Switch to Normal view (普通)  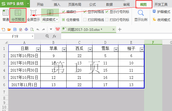click(x=6, y=15)
